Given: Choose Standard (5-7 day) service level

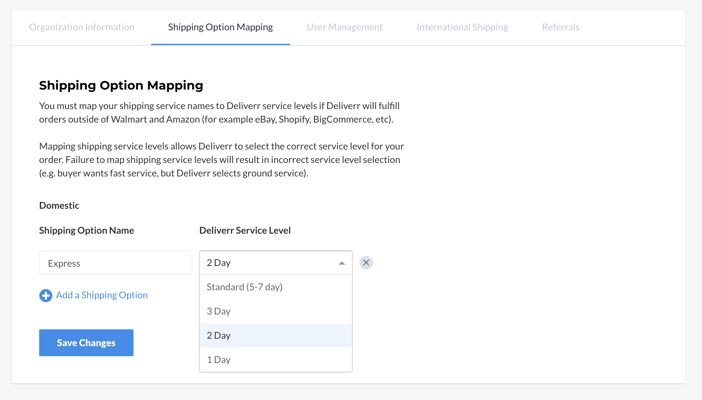Looking at the screenshot, I should coord(276,287).
